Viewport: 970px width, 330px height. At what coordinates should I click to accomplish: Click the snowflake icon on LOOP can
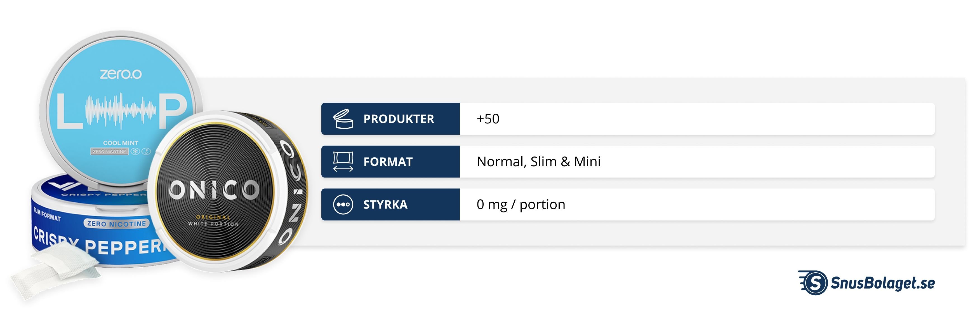135,151
